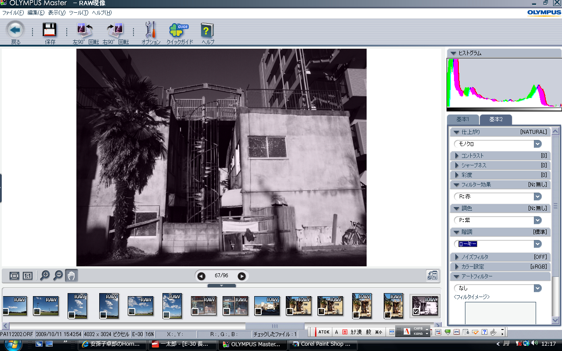Viewport: 562px width, 351px height.
Task: Click the 4032 x 3024 ピクセル status entry
Action: click(x=107, y=334)
